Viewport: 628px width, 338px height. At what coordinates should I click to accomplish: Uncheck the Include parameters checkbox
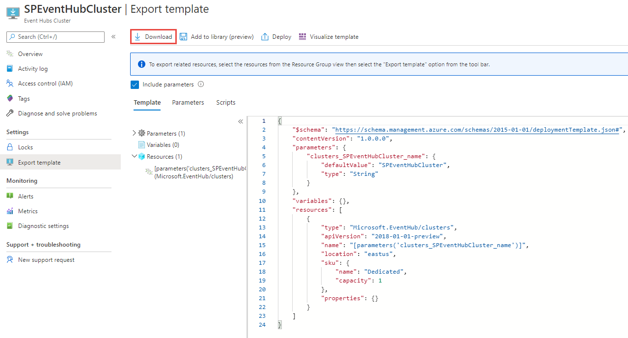pyautogui.click(x=135, y=84)
